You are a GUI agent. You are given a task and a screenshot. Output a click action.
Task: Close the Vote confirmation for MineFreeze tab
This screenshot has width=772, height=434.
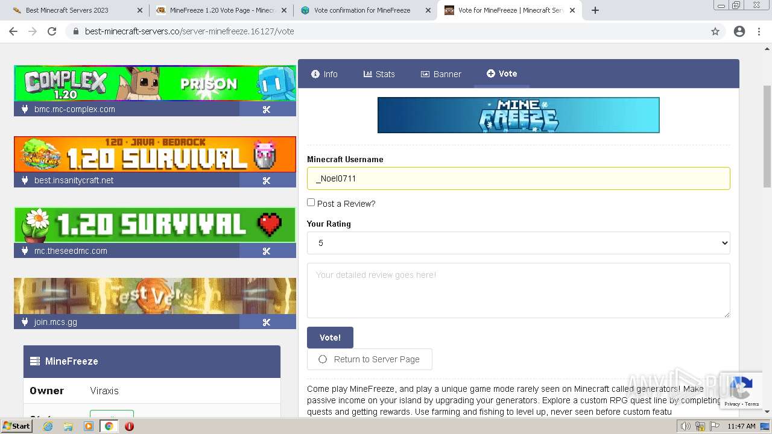coord(428,10)
